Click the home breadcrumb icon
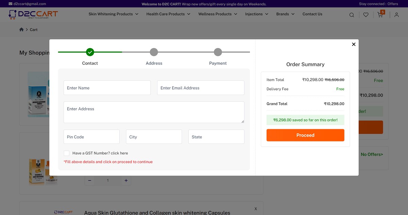The image size is (408, 215). tap(21, 30)
